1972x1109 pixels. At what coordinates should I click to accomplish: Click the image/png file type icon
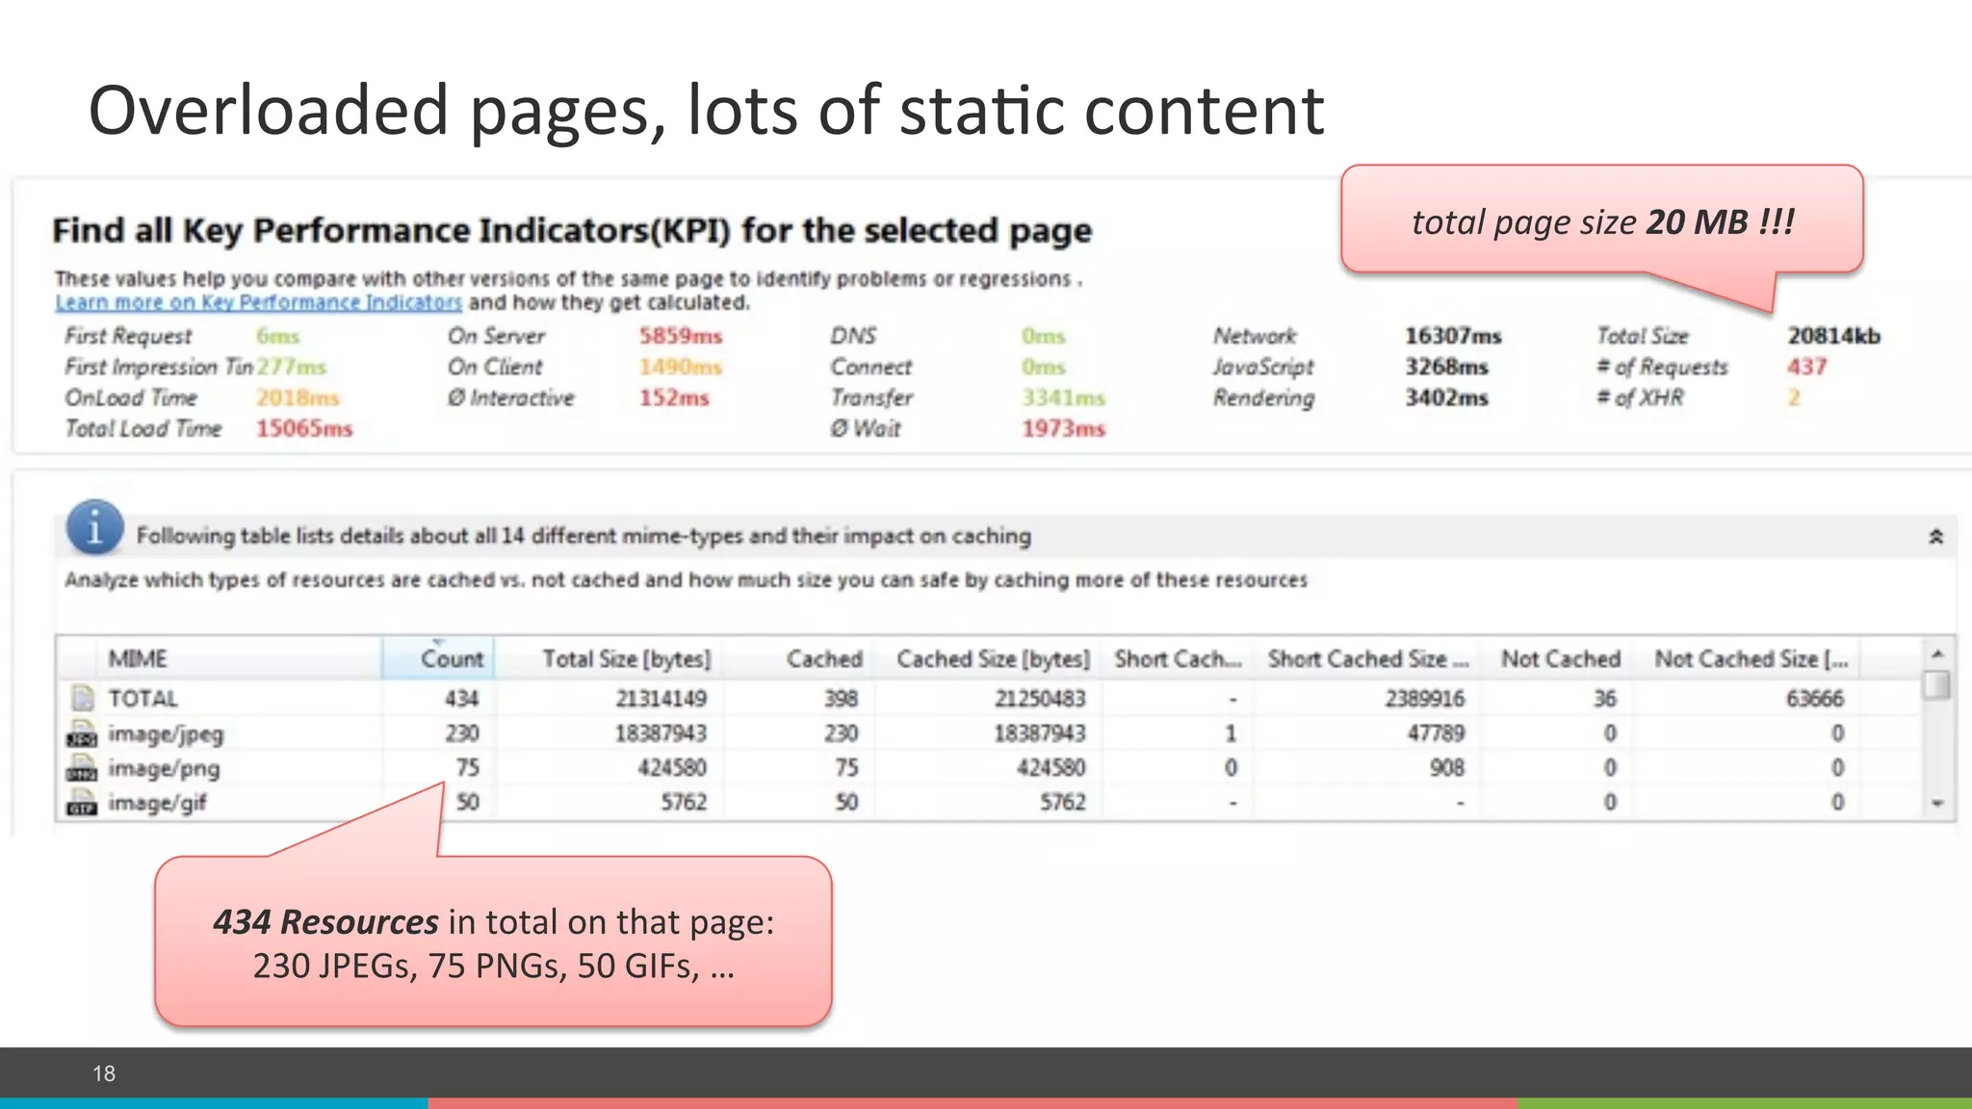coord(82,768)
